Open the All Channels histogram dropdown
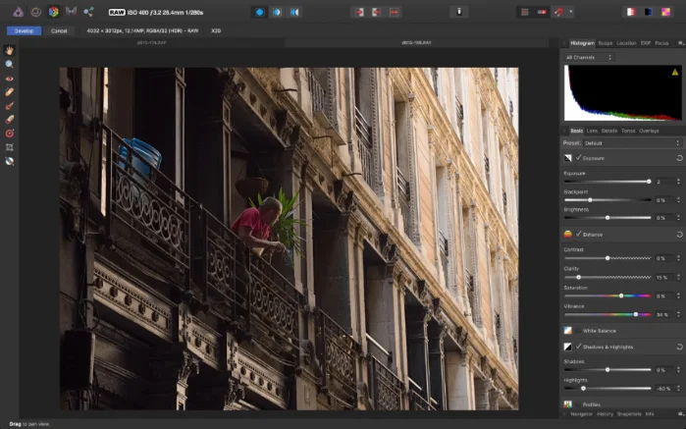The height and width of the screenshot is (429, 686). pyautogui.click(x=589, y=57)
